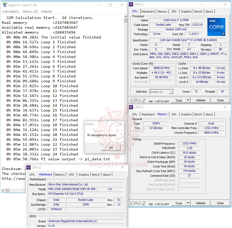The image size is (232, 228).
Task: Open SPD tab in Mainboard CPU-Z window
Action: [71, 175]
